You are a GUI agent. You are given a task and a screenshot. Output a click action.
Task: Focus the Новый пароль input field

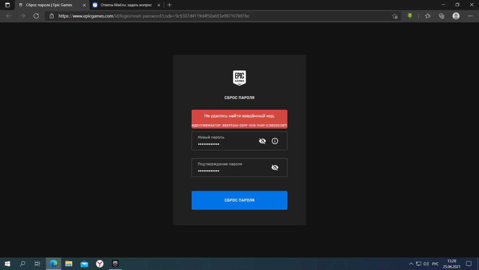pyautogui.click(x=239, y=141)
